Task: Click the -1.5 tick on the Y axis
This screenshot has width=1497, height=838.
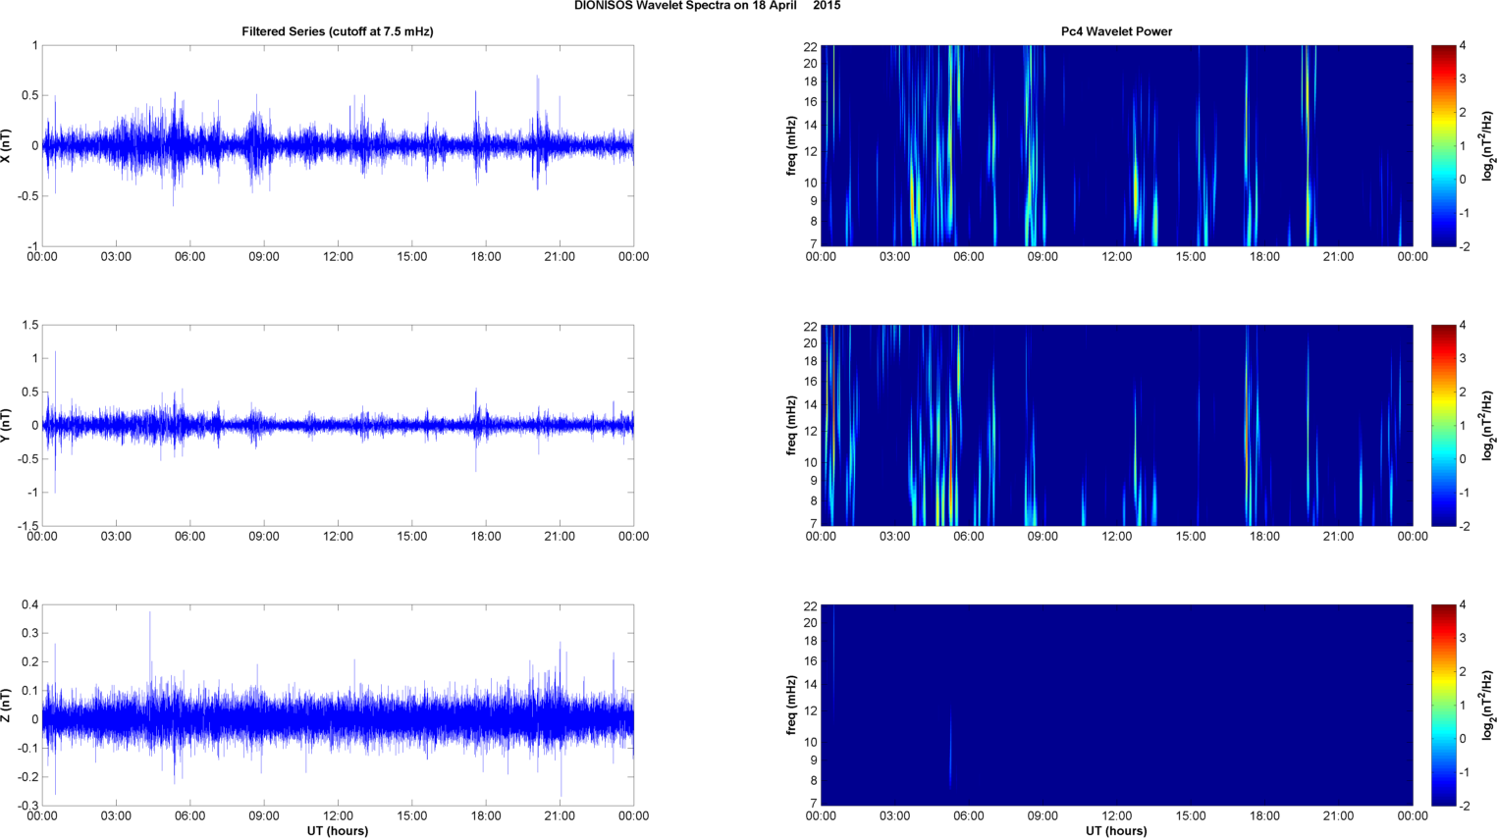Action: pyautogui.click(x=27, y=526)
